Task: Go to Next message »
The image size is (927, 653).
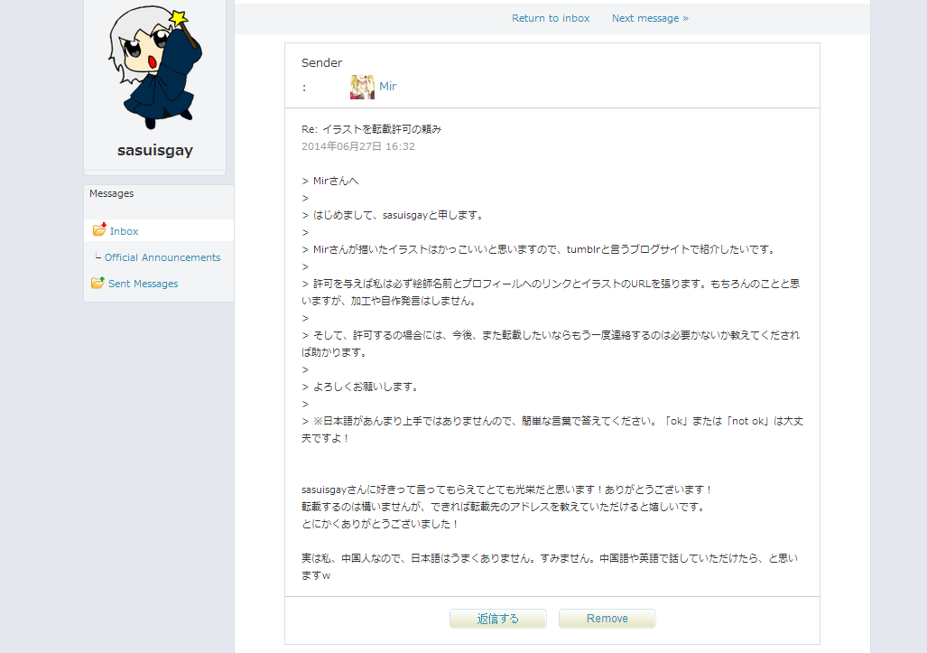Action: coord(650,18)
